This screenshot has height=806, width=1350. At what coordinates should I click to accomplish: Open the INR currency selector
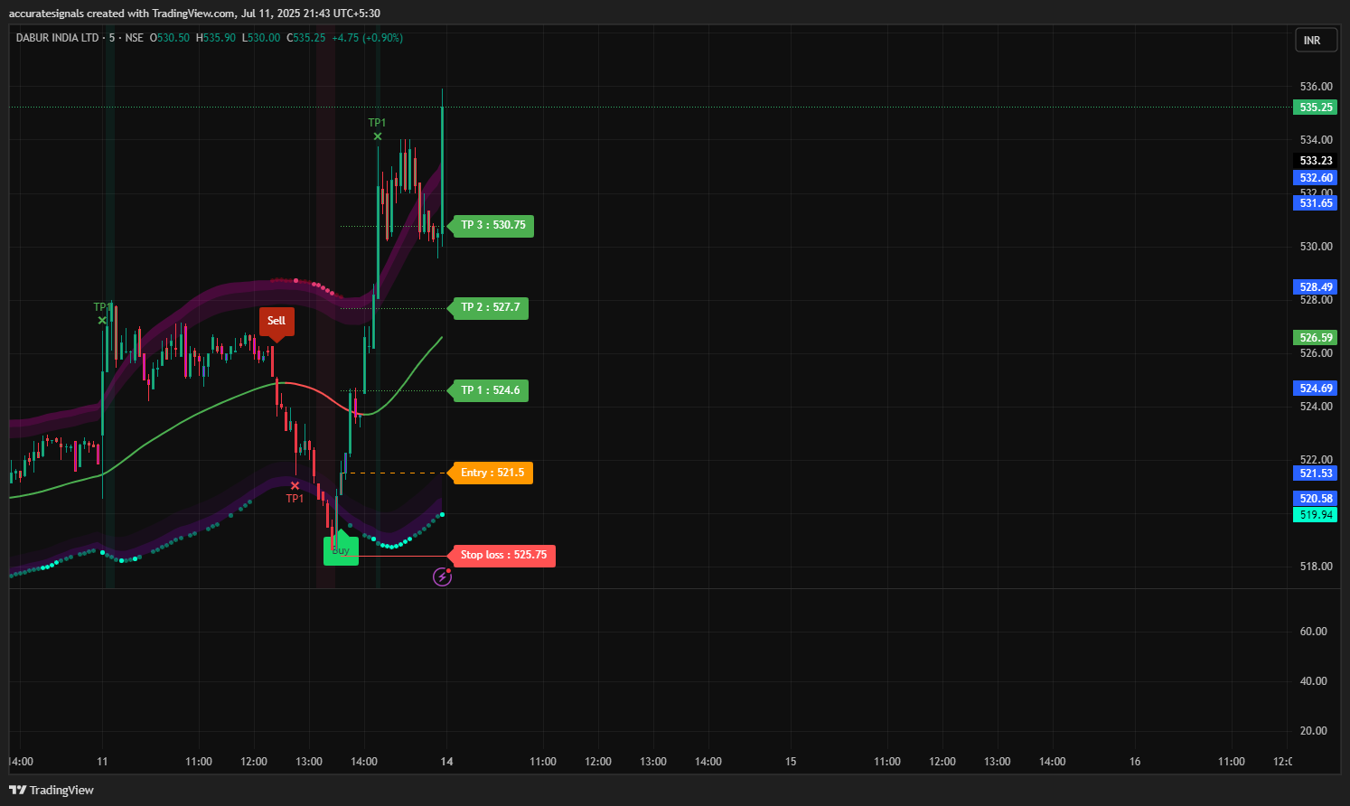tap(1316, 41)
